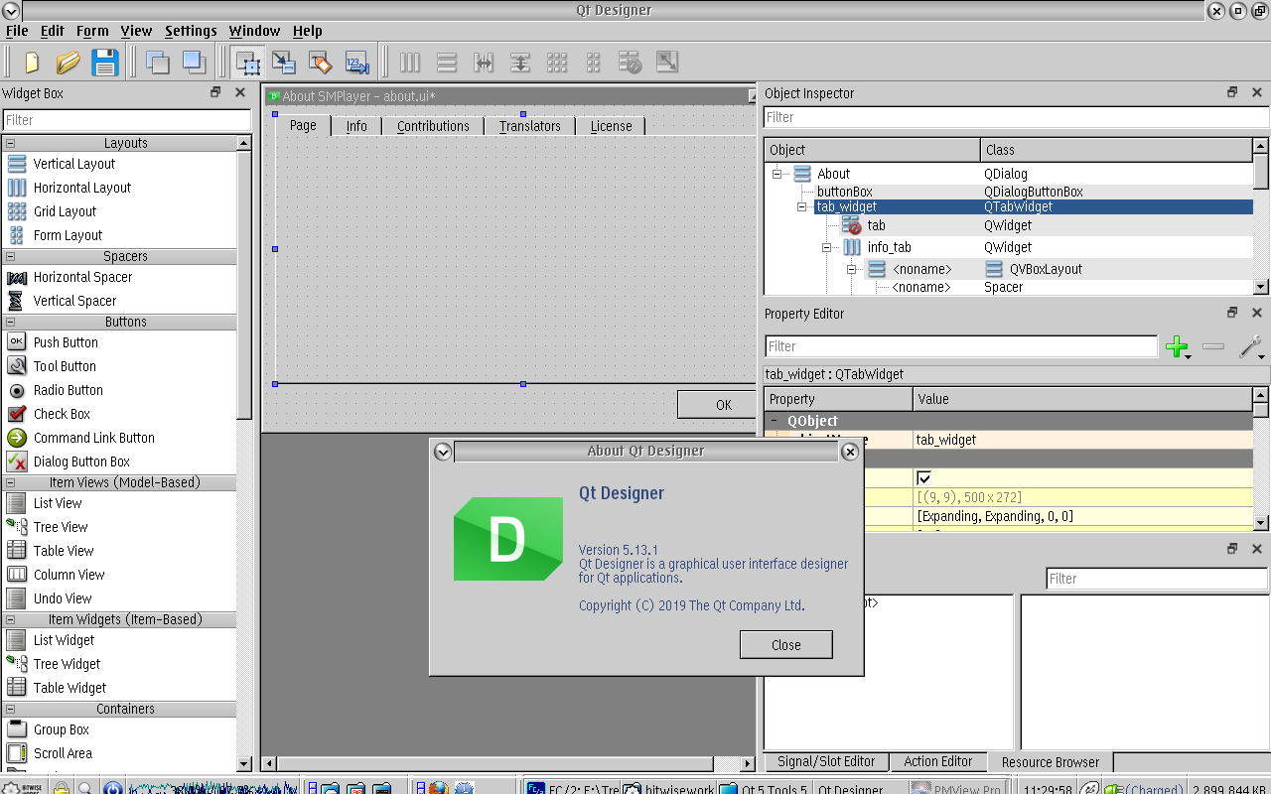This screenshot has height=794, width=1271.
Task: Close the Widget Box panel
Action: point(239,92)
